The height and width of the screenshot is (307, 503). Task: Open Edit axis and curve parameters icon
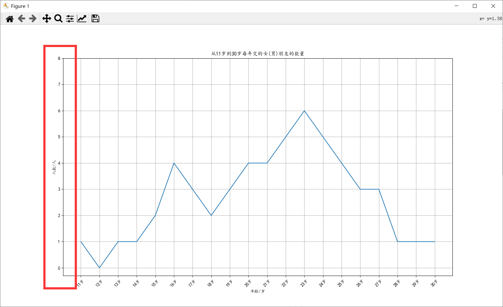coord(82,19)
